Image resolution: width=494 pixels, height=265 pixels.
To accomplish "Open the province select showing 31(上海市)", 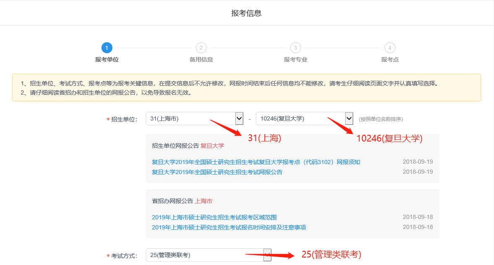I will [191, 118].
